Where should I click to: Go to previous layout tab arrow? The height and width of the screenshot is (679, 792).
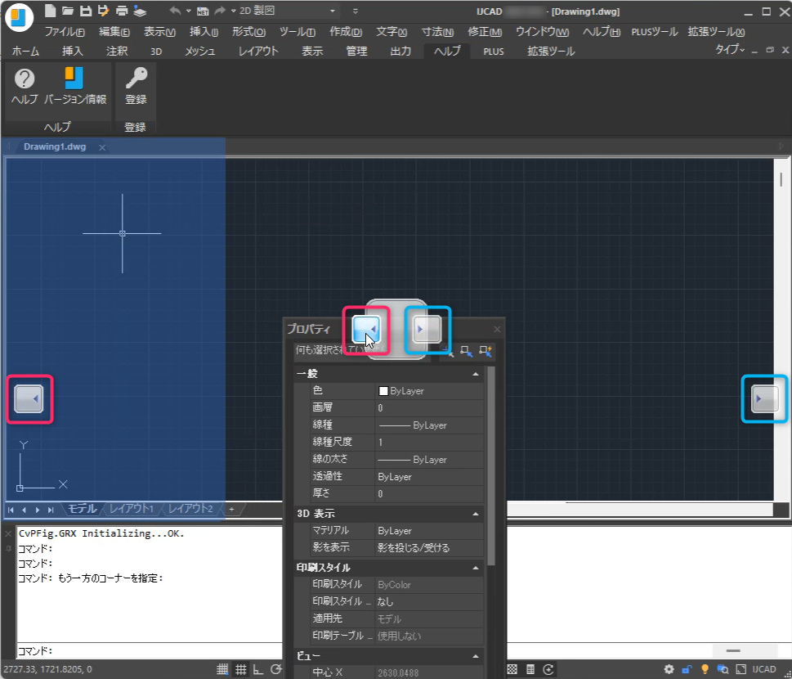click(x=24, y=510)
